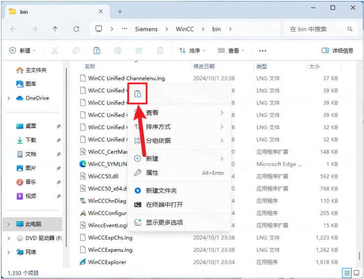This screenshot has width=364, height=279.
Task: Click the cut scissors icon in toolbar
Action: tap(55, 51)
